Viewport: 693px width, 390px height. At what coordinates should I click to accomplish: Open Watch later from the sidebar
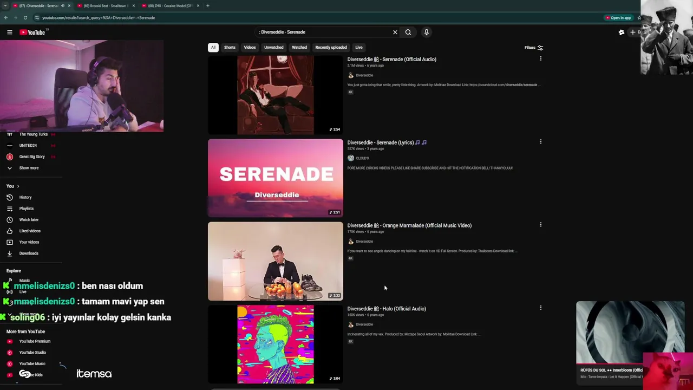(29, 220)
